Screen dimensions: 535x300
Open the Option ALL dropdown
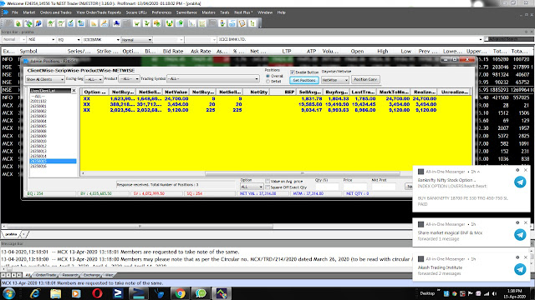tap(252, 187)
